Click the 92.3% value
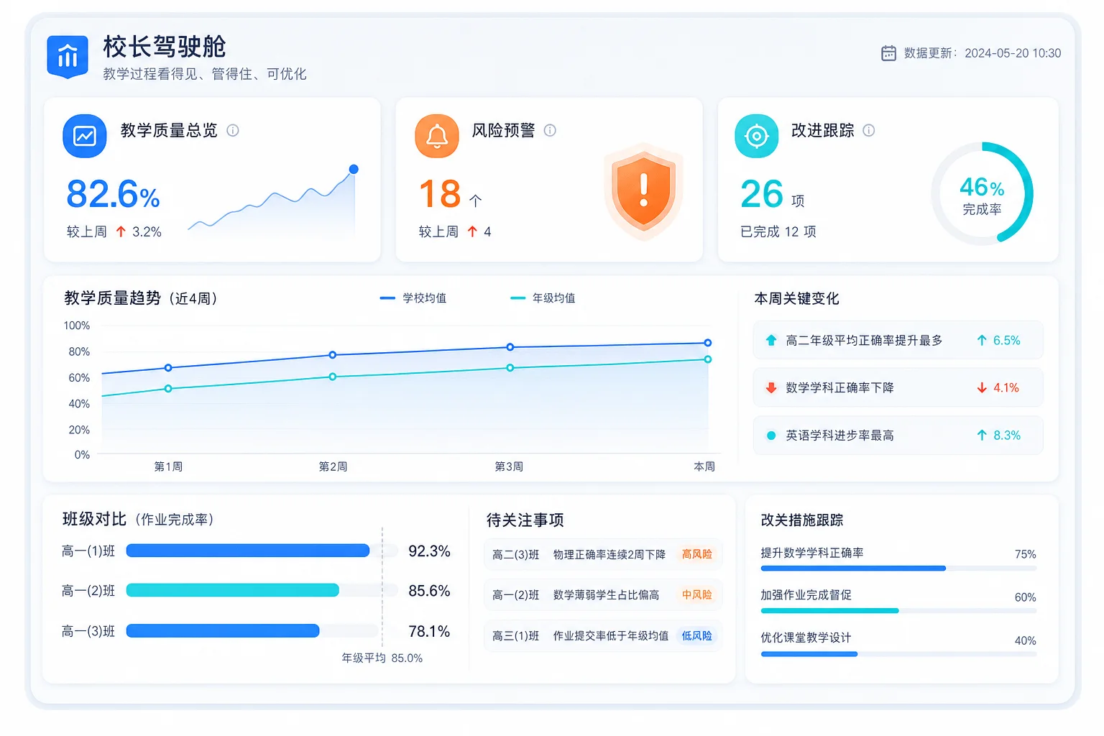This screenshot has width=1104, height=736. coord(429,551)
